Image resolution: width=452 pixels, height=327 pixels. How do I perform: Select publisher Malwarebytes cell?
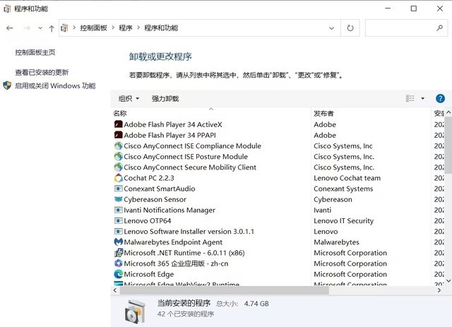pos(336,242)
